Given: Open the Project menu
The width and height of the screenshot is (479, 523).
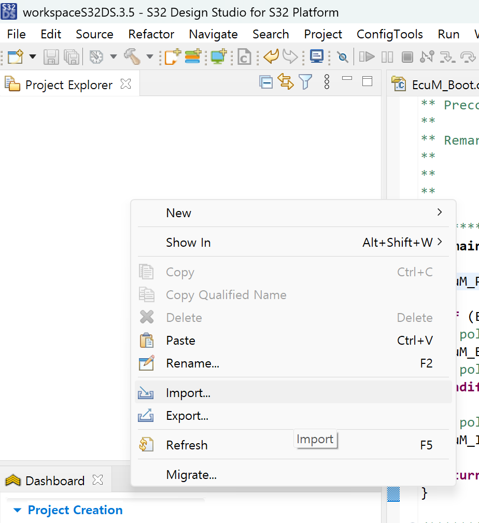Looking at the screenshot, I should tap(323, 34).
